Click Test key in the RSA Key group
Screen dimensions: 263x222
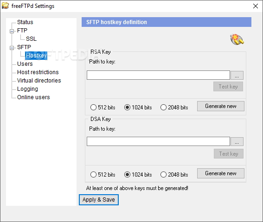(x=228, y=87)
